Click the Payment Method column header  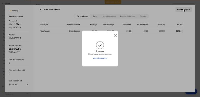pyautogui.click(x=73, y=24)
